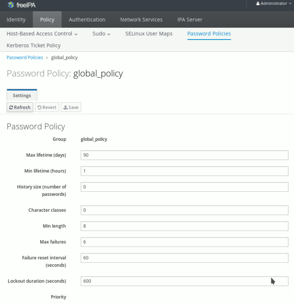Click the Password Policy section heading

(x=36, y=127)
